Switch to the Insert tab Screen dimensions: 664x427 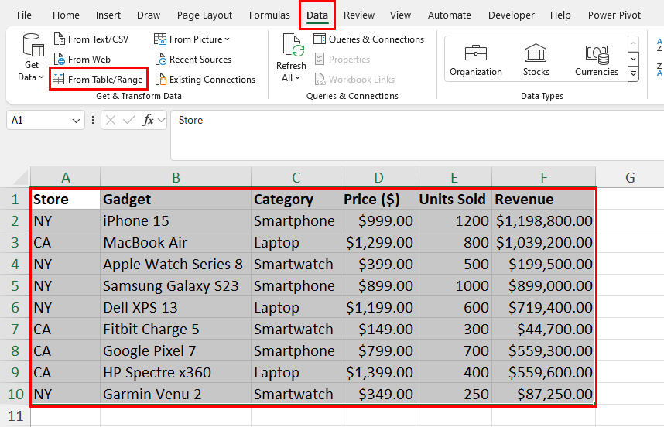point(108,15)
